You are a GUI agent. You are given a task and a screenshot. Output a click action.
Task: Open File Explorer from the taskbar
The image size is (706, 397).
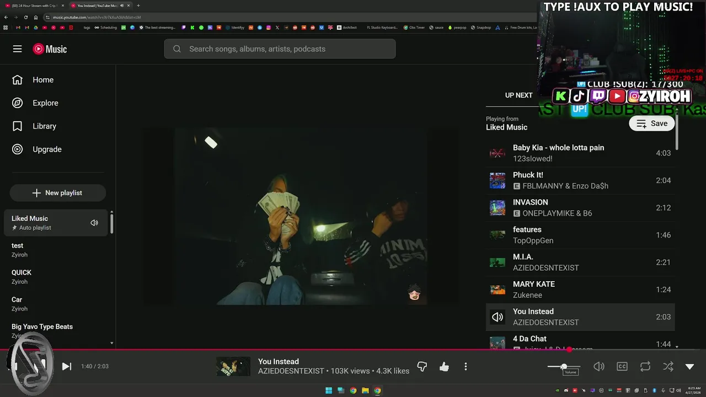(x=365, y=391)
